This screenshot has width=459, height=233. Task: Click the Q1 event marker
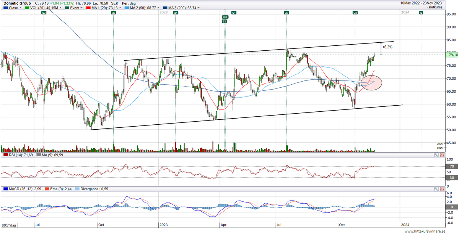[234, 13]
